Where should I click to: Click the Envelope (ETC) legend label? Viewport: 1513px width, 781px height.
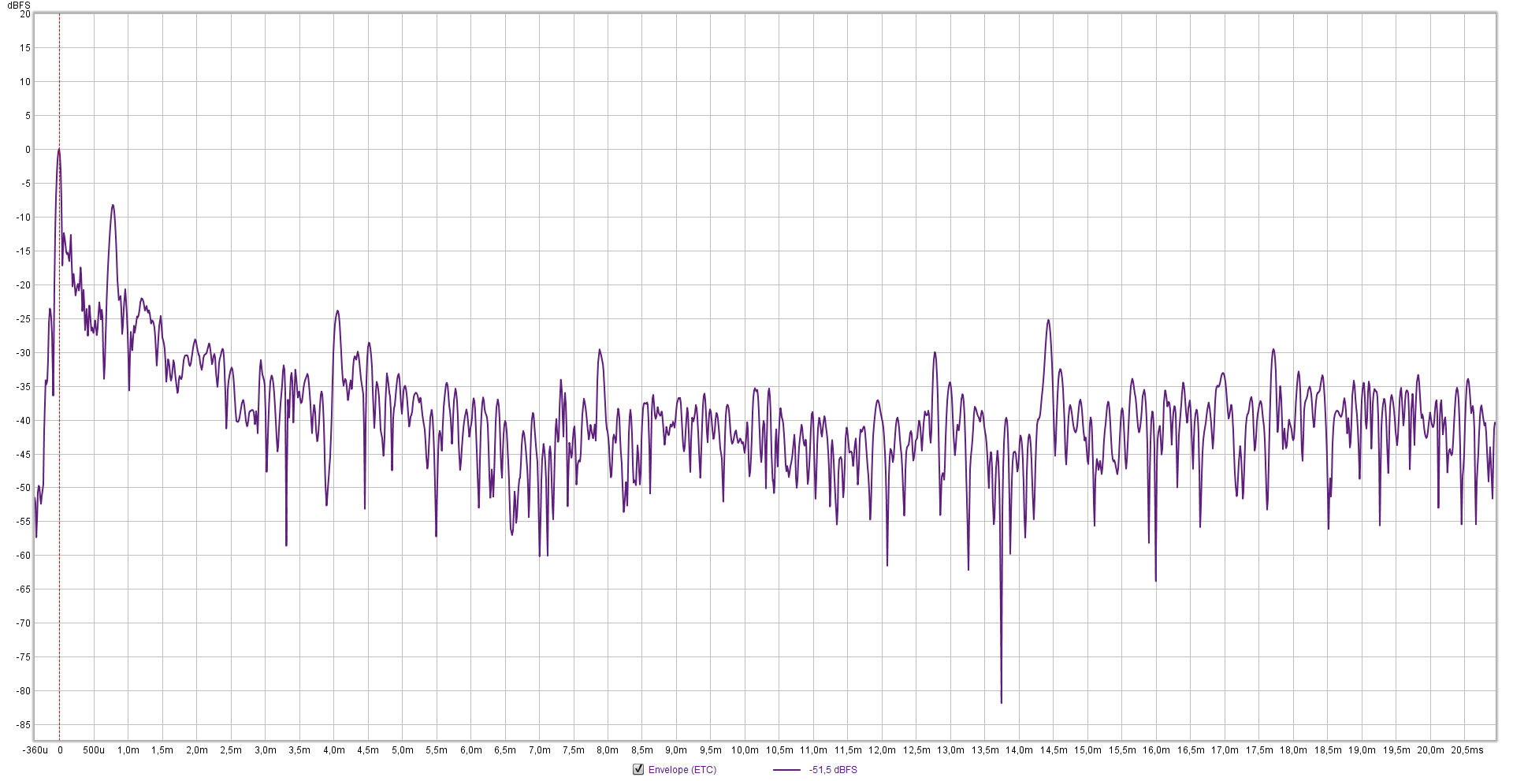pyautogui.click(x=682, y=770)
